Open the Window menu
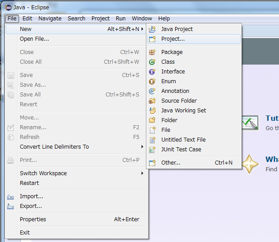The image size is (279, 242). click(142, 19)
